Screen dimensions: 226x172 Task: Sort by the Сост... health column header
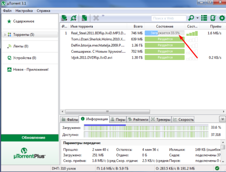(192, 26)
